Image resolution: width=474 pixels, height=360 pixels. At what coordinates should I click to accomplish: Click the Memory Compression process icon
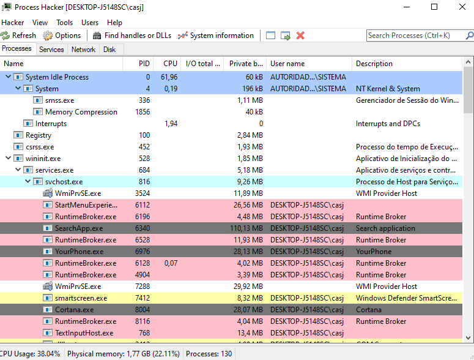pyautogui.click(x=38, y=112)
